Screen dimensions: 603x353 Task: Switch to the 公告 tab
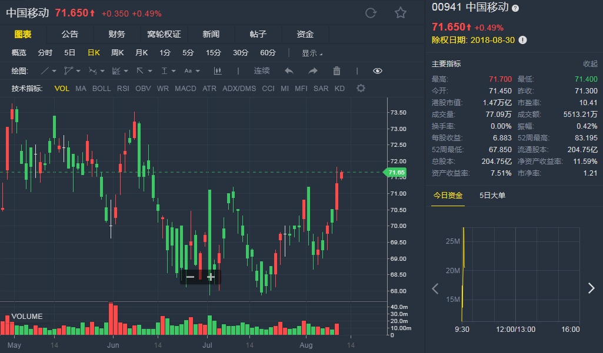(69, 34)
